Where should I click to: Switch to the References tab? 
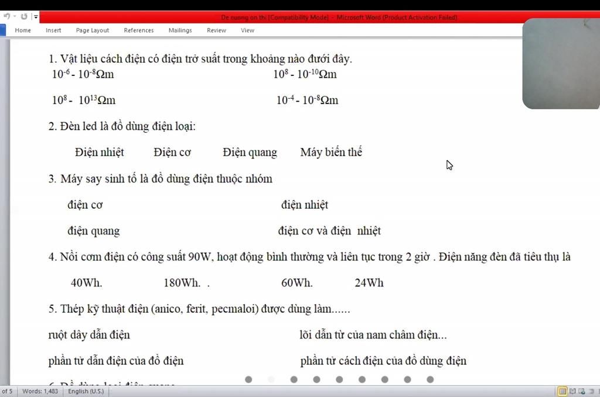[138, 30]
